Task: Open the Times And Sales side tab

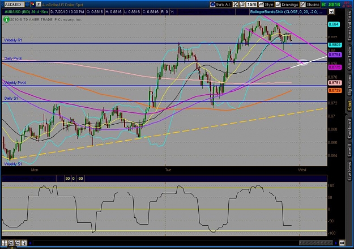Action: (x=349, y=26)
